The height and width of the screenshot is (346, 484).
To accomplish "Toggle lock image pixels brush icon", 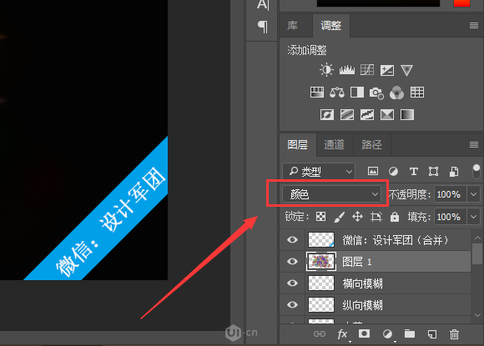I will coord(340,217).
